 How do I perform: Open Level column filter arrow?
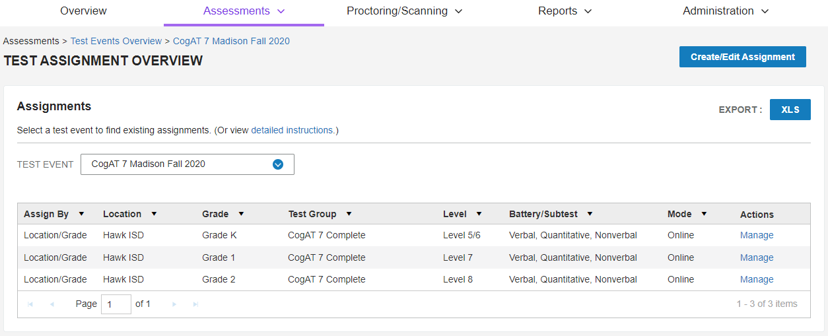coord(479,214)
